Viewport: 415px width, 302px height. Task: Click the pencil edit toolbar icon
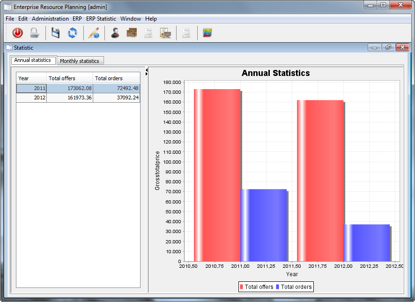point(94,33)
